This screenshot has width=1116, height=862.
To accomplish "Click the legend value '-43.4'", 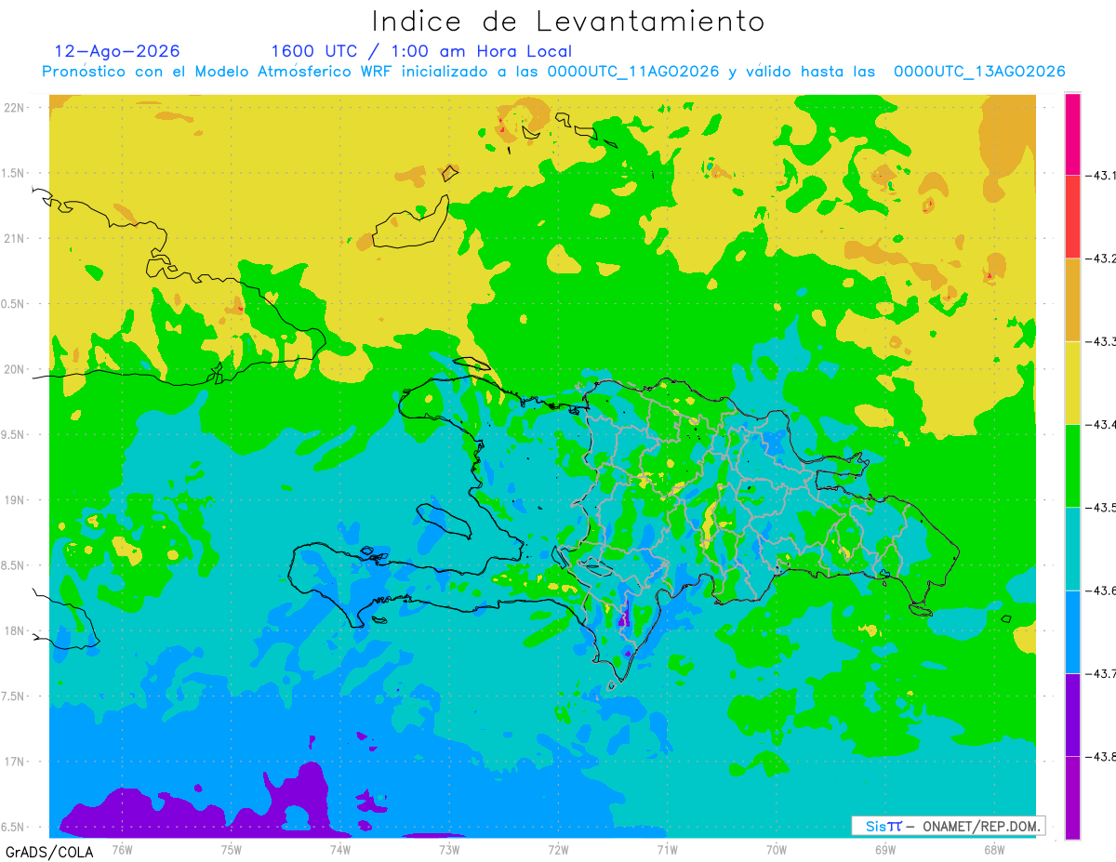I will tap(1101, 424).
